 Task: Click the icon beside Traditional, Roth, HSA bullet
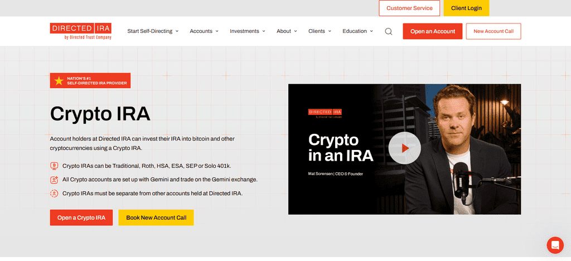tap(54, 166)
